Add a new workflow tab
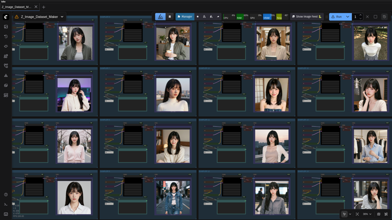The width and height of the screenshot is (392, 220). [x=44, y=7]
